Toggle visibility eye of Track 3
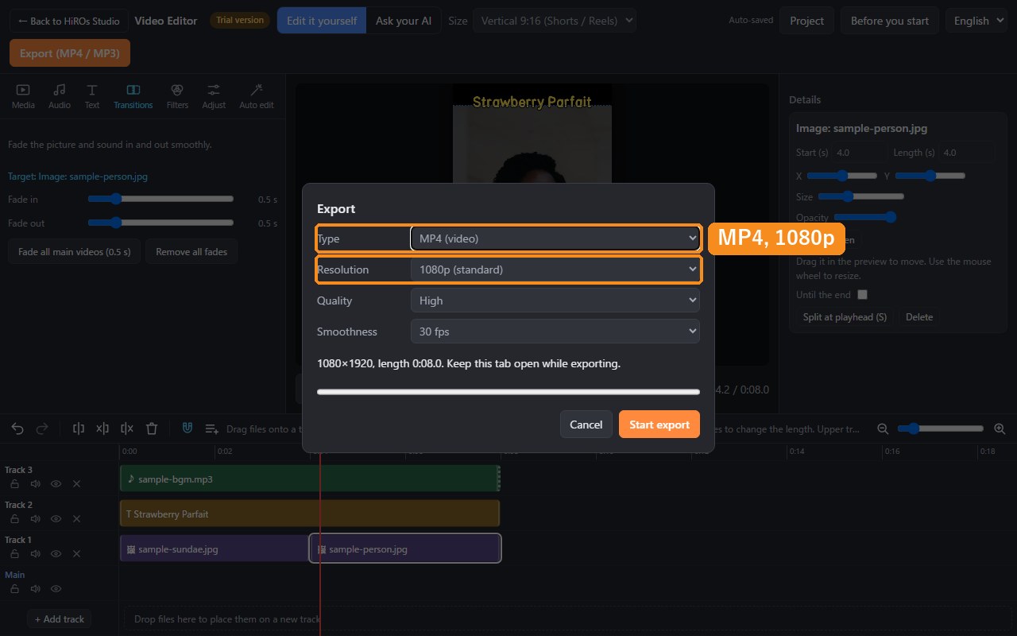The image size is (1017, 636). 56,483
